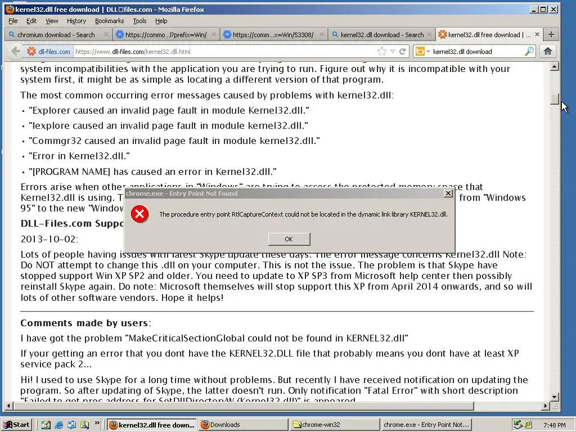576x432 pixels.
Task: Open the View menu
Action: point(52,21)
